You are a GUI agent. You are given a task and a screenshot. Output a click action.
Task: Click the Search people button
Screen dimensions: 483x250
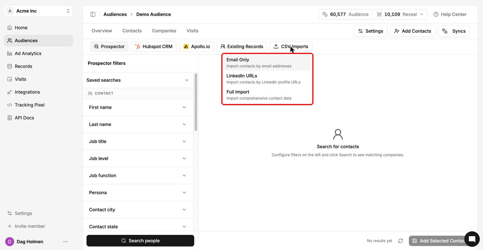pos(140,241)
